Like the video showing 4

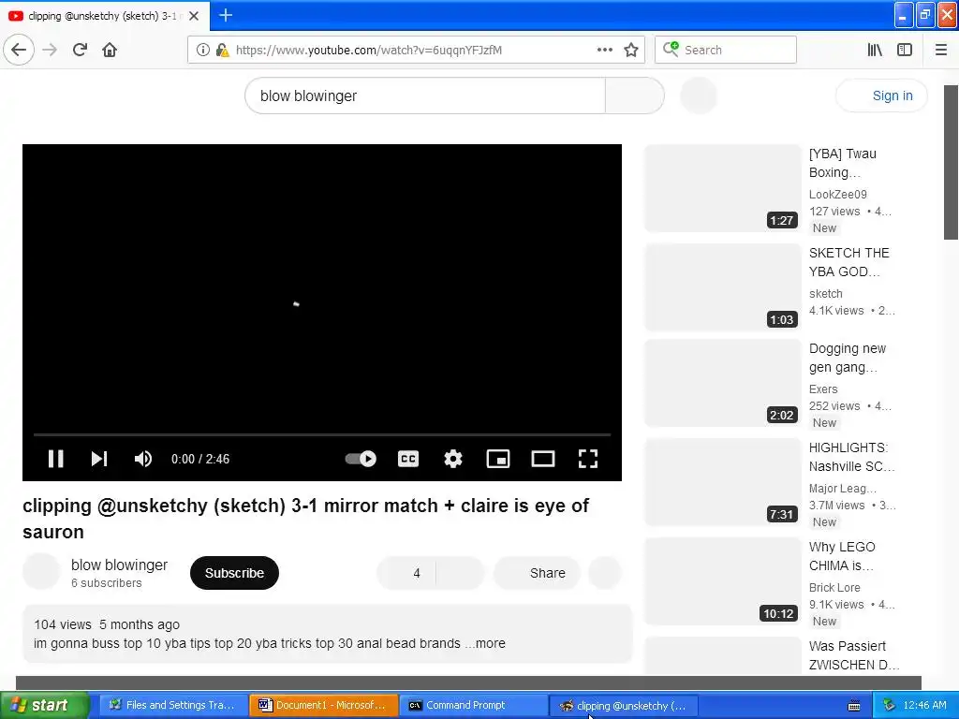[406, 573]
